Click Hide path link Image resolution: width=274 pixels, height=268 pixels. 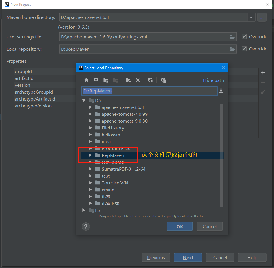[213, 80]
